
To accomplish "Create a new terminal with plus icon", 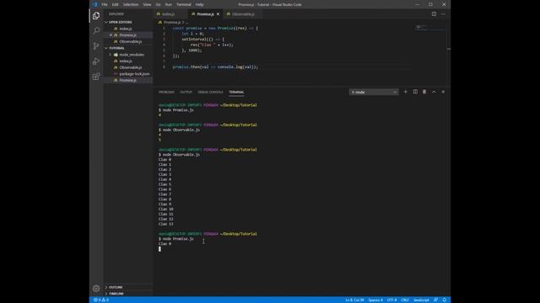I will pos(405,92).
